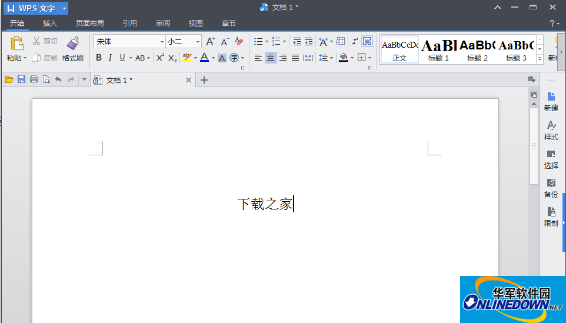The height and width of the screenshot is (323, 566).
Task: Apply the 标题 3 style
Action: 516,50
